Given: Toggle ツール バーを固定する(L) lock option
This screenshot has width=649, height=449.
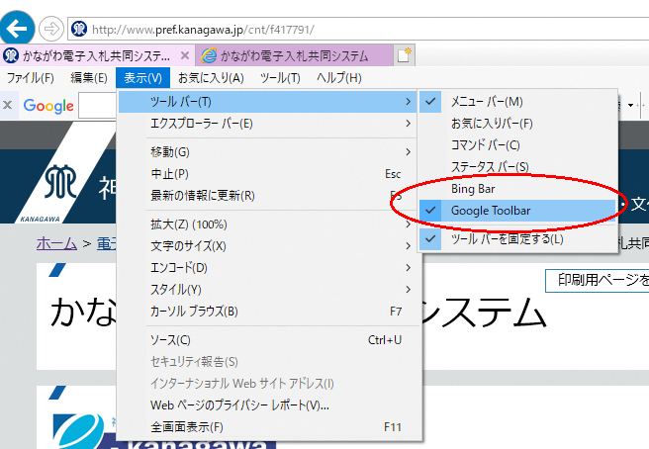Looking at the screenshot, I should [517, 239].
